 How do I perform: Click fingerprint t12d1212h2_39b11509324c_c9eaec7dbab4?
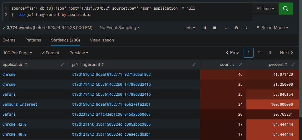[111, 134]
